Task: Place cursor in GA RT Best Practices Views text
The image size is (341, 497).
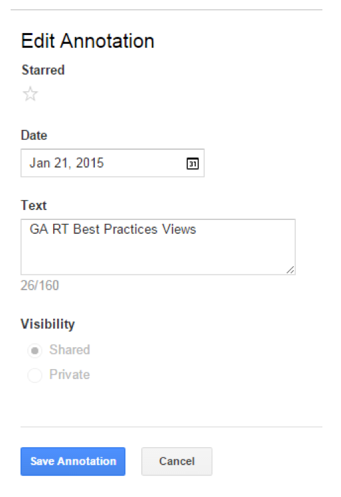Action: (x=113, y=229)
